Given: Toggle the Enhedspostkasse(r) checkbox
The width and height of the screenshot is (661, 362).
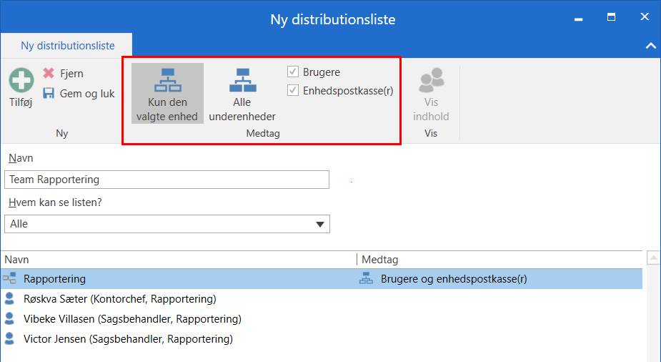Looking at the screenshot, I should [x=293, y=91].
